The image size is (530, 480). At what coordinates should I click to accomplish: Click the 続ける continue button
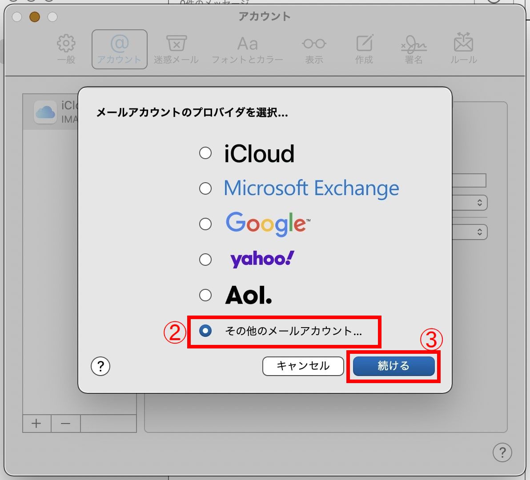(394, 366)
